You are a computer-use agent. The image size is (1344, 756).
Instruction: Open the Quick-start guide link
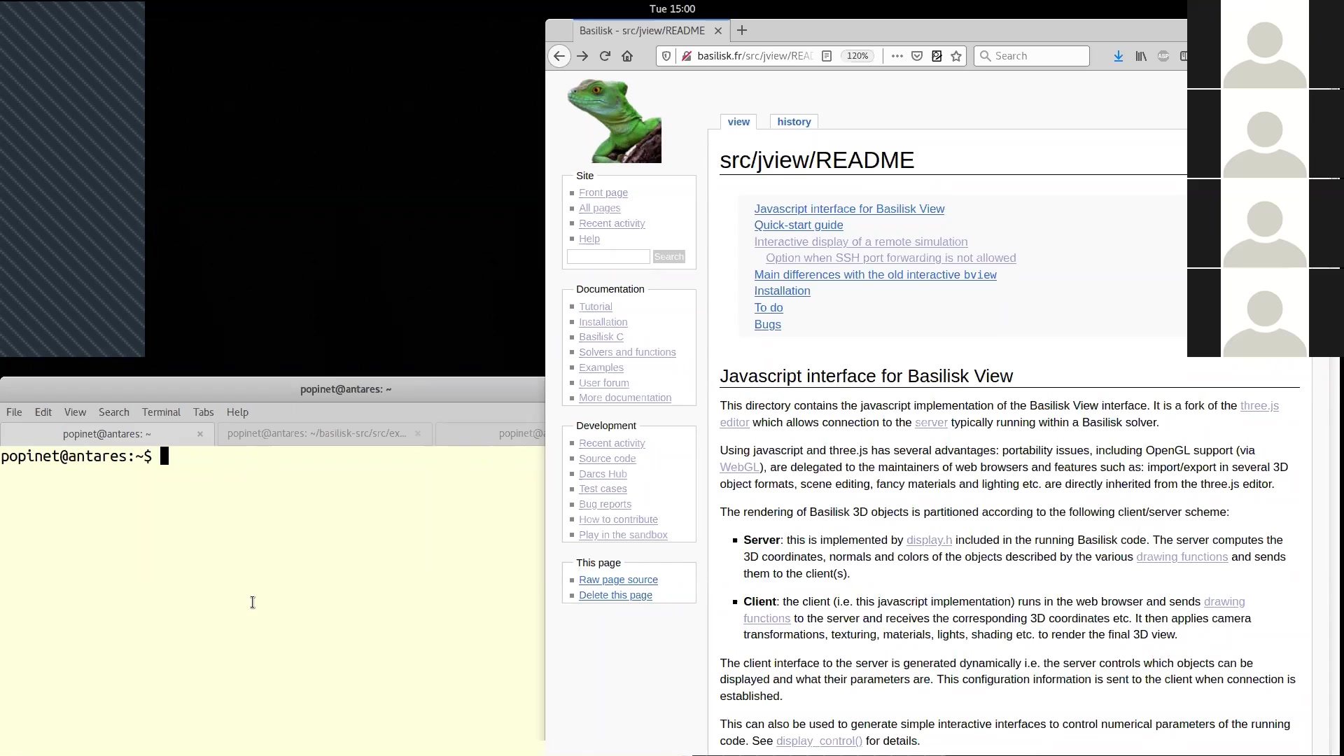[798, 225]
